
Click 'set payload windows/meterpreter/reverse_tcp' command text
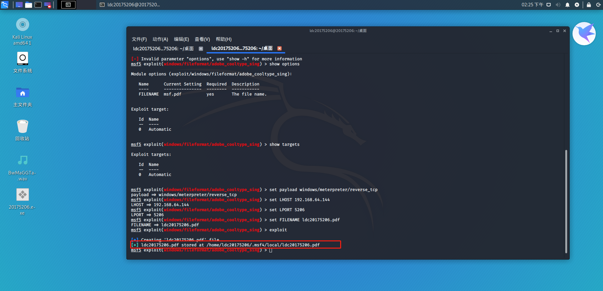323,190
